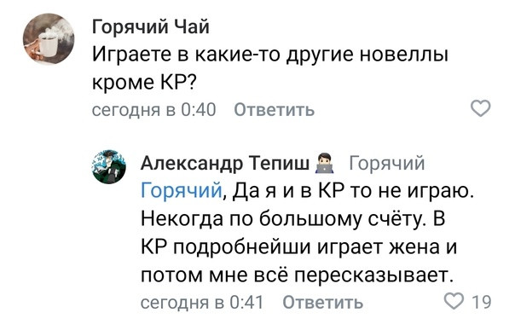Select the text line 'кроме КР?'

(143, 82)
